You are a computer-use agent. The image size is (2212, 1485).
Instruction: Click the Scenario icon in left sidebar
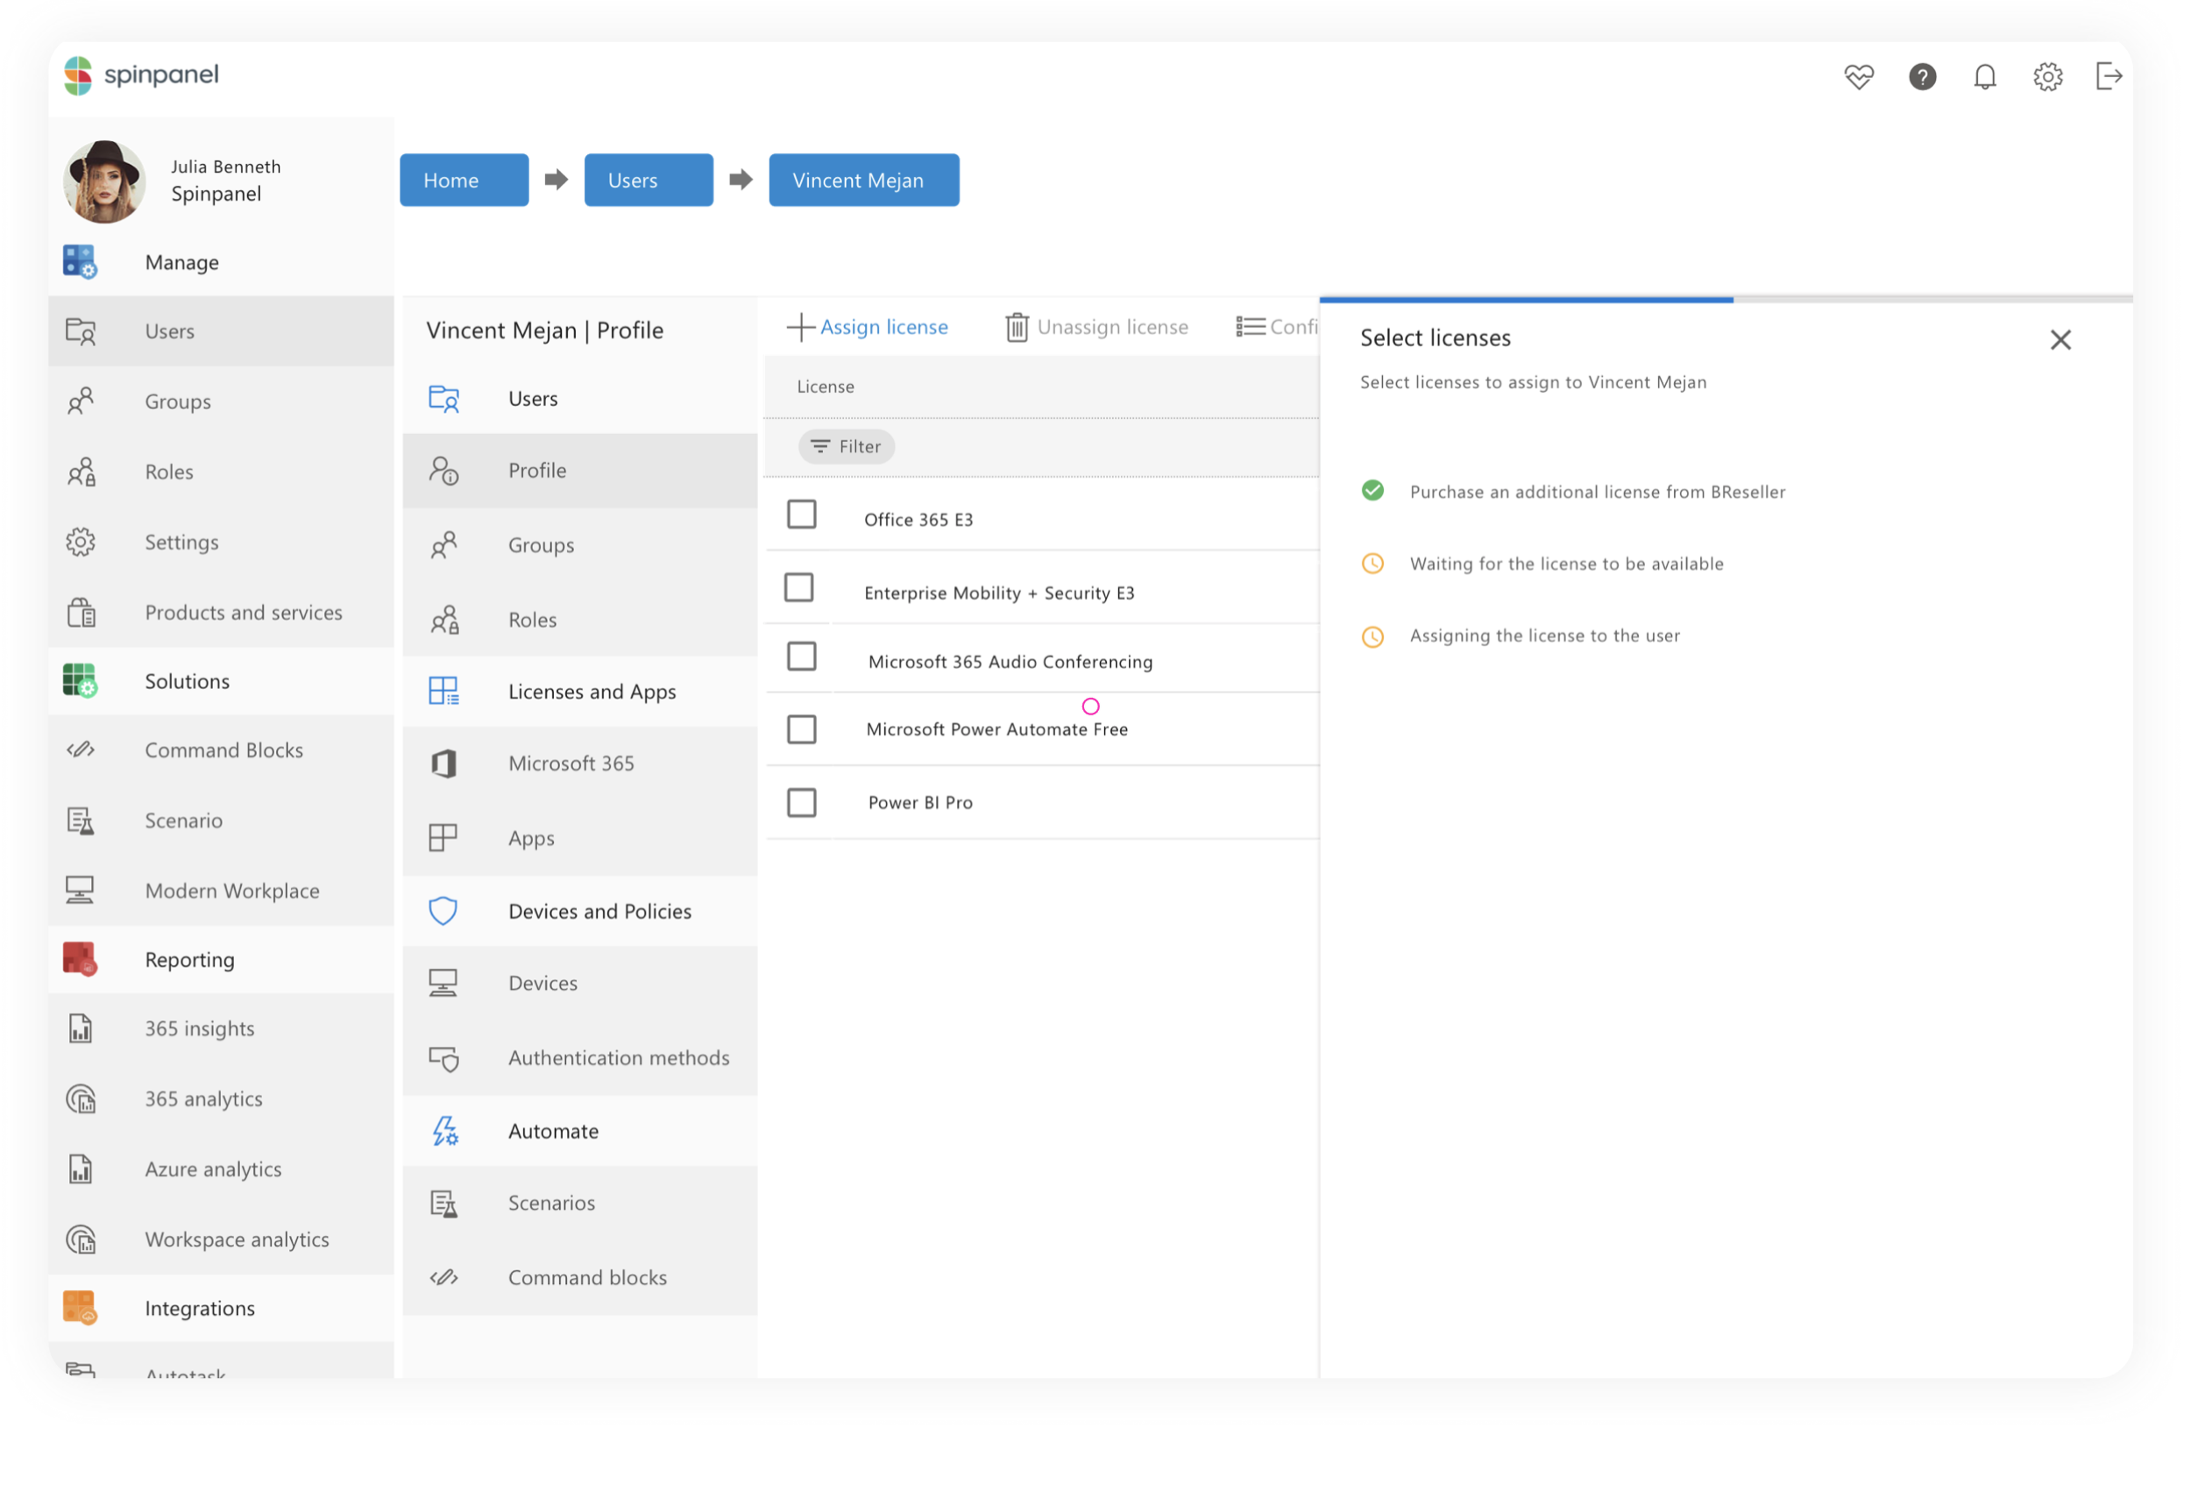click(x=81, y=820)
